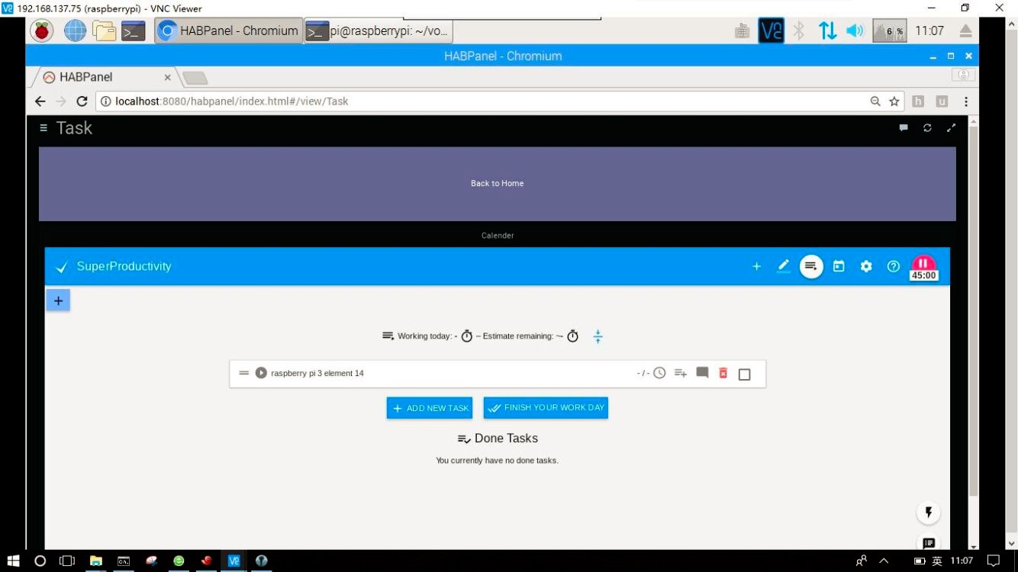The image size is (1018, 572).
Task: Bookmark this page with the star icon
Action: [894, 101]
